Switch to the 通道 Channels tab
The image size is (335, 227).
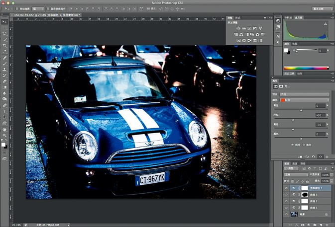pyautogui.click(x=295, y=163)
